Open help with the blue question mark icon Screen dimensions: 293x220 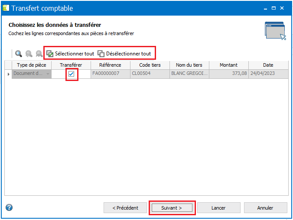[9, 207]
